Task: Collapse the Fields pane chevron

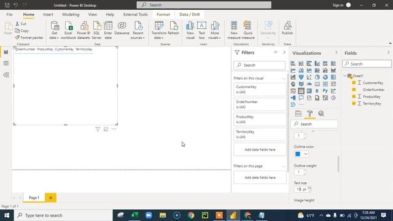Action: (x=389, y=53)
